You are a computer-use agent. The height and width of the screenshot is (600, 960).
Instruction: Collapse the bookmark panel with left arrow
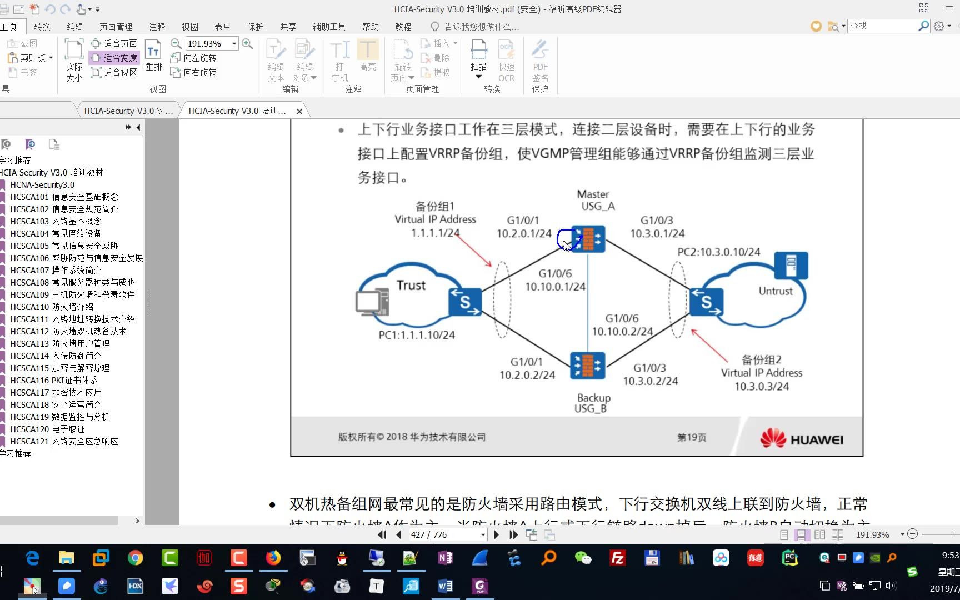[138, 127]
